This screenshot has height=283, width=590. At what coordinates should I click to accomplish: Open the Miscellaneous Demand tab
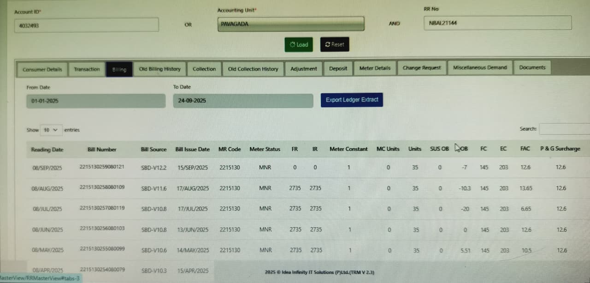pyautogui.click(x=480, y=67)
